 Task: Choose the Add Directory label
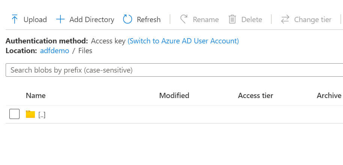[x=92, y=19]
